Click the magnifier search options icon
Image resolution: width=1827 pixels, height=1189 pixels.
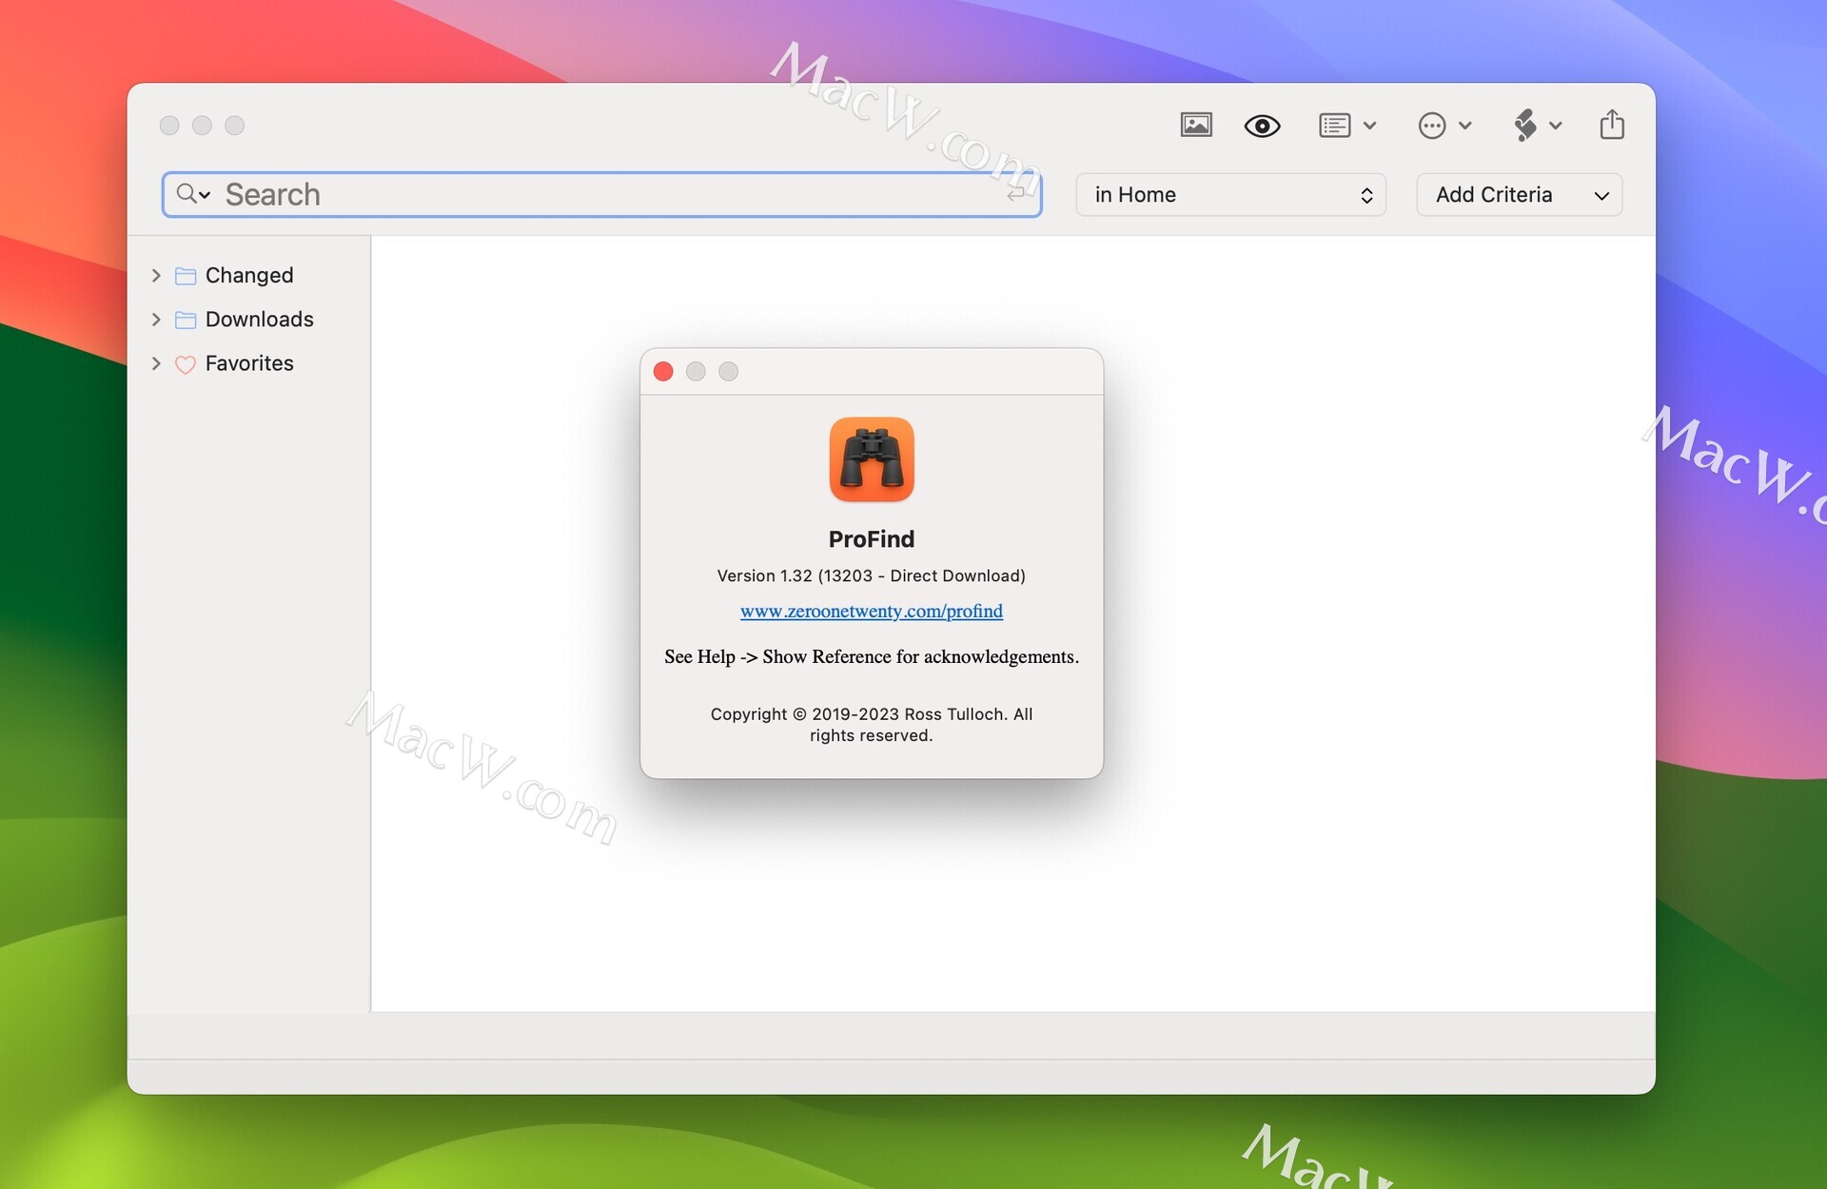coord(193,194)
